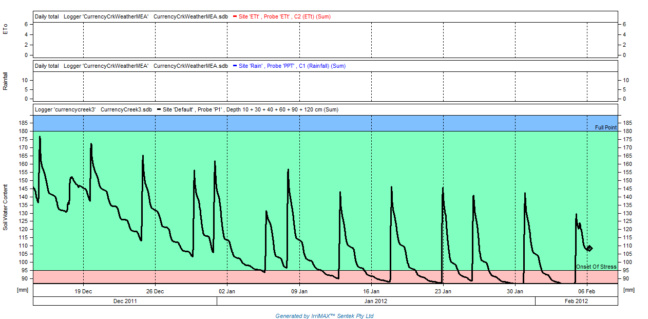Click the '16 Jan' date axis label
This screenshot has height=319, width=648.
coord(371,291)
